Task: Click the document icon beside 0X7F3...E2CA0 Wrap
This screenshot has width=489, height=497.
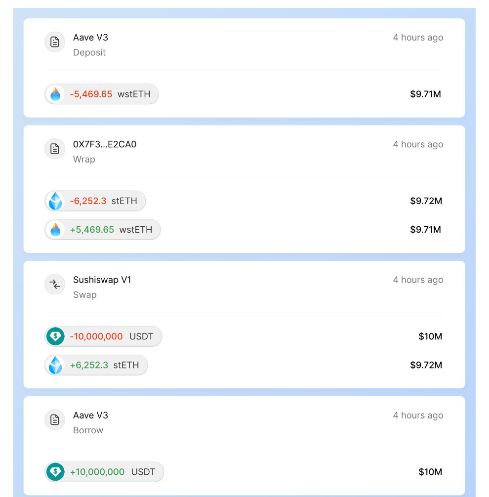Action: coord(55,149)
